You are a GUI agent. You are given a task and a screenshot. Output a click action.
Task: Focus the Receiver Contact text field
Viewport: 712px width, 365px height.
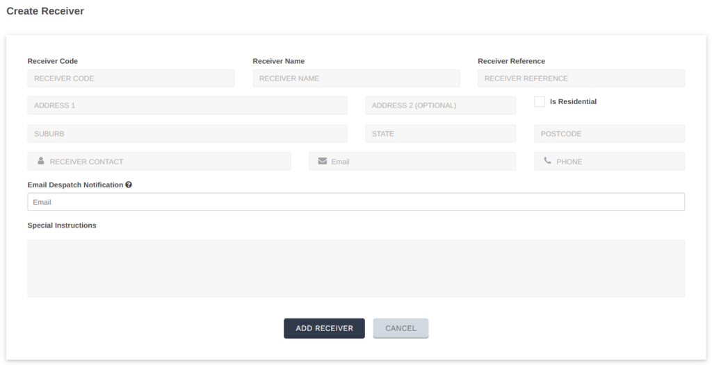pos(167,162)
